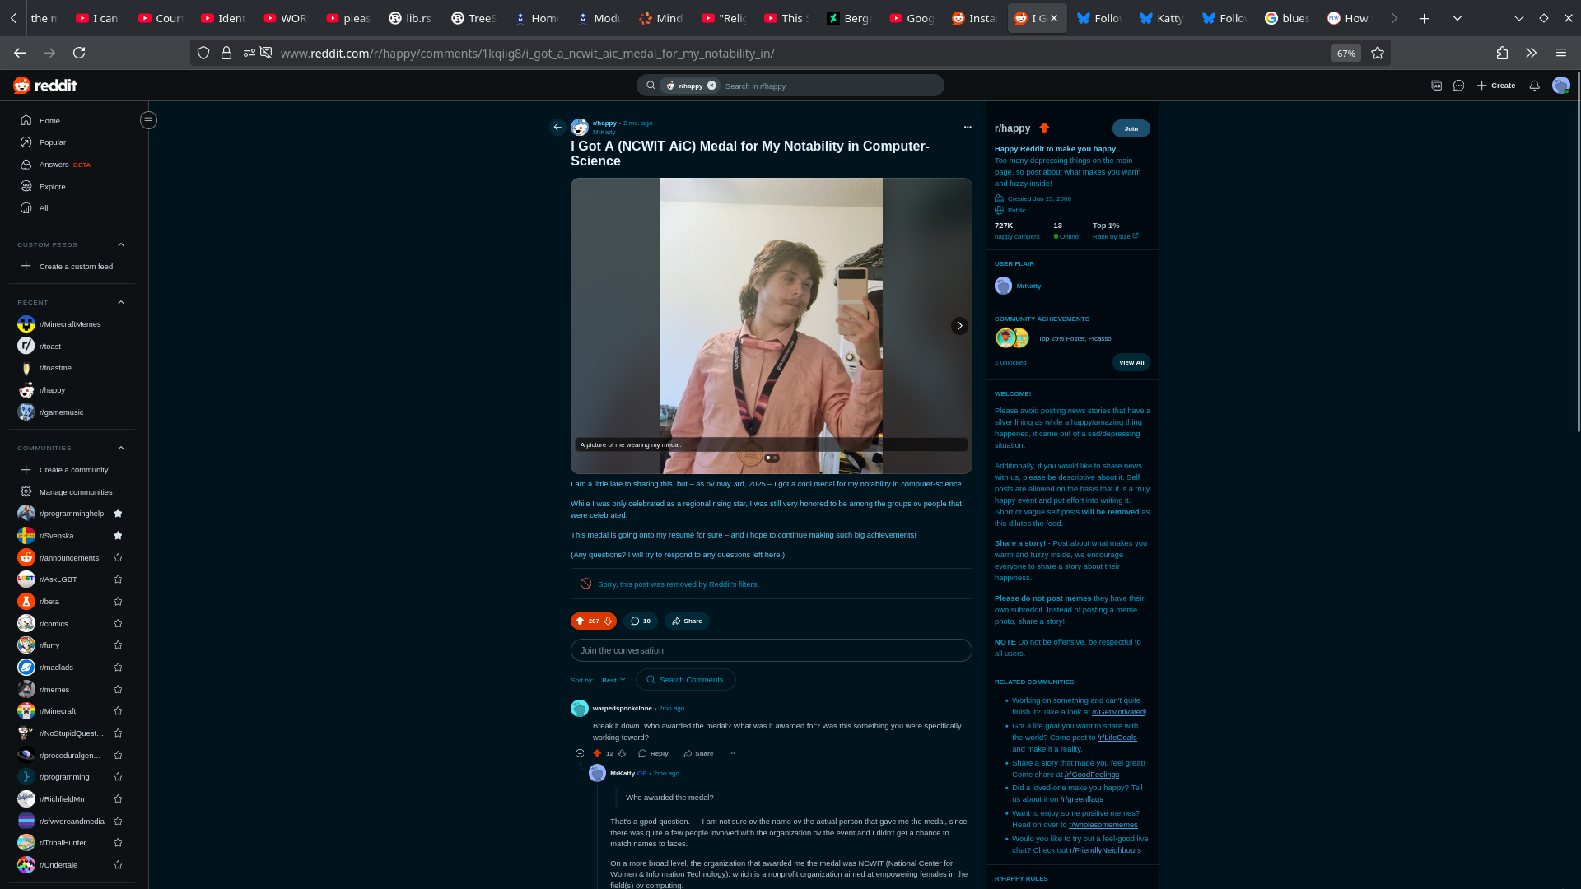Click the back arrow beside post header
1581x889 pixels.
pyautogui.click(x=557, y=128)
